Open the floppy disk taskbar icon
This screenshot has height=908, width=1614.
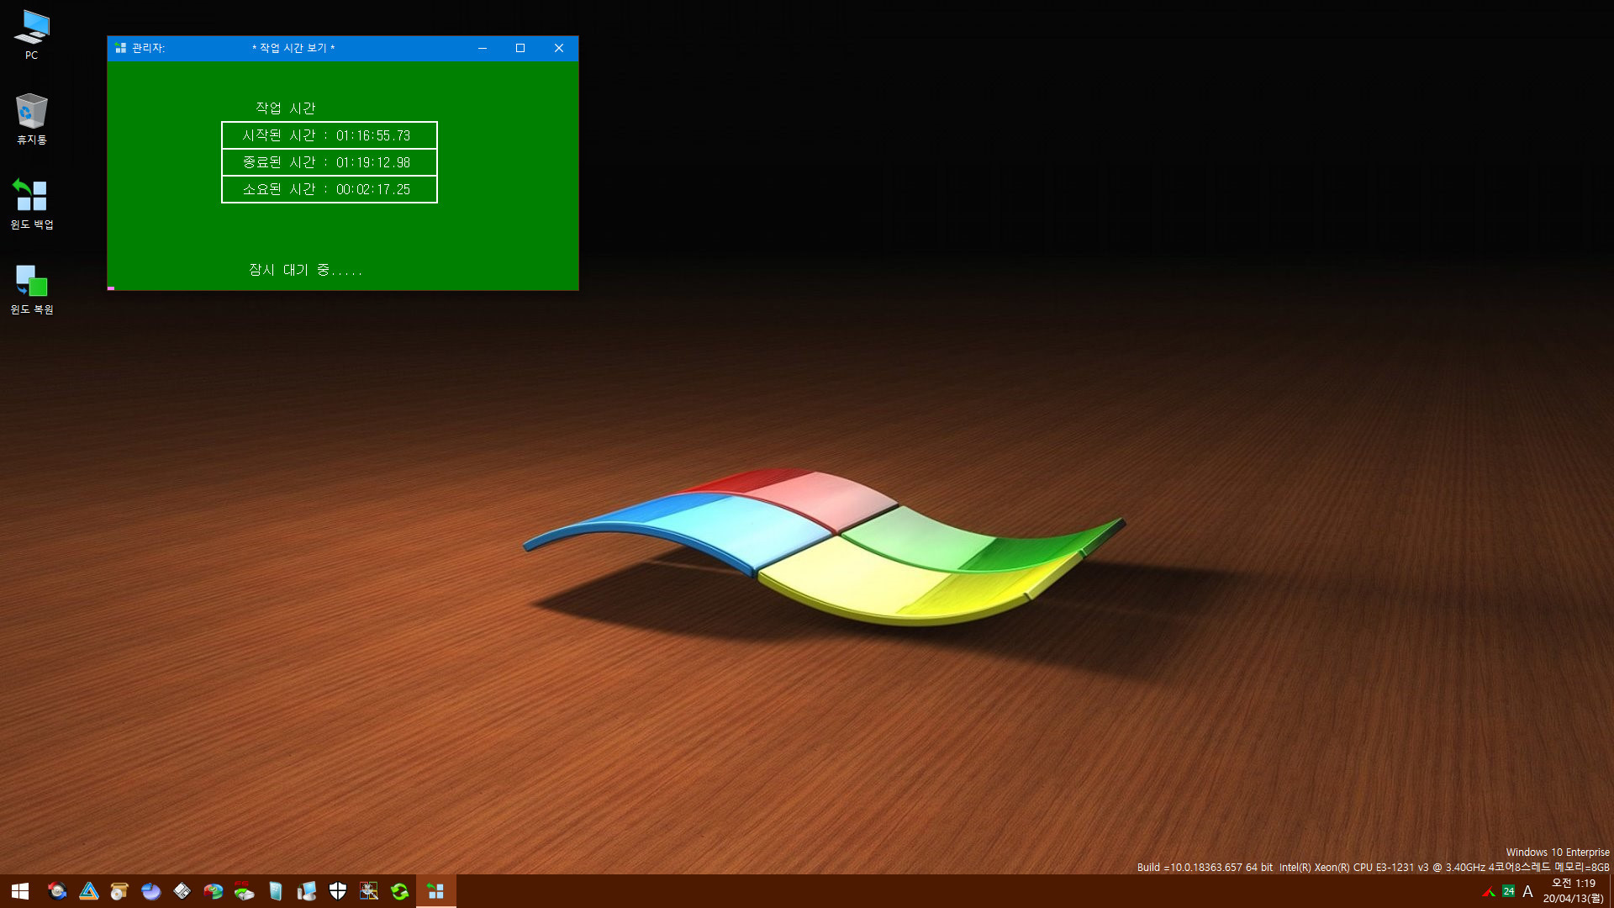(x=182, y=891)
